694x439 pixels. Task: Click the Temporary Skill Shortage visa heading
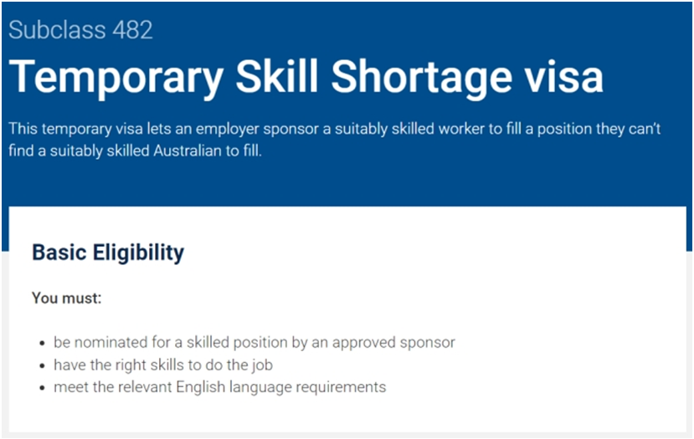tap(306, 78)
